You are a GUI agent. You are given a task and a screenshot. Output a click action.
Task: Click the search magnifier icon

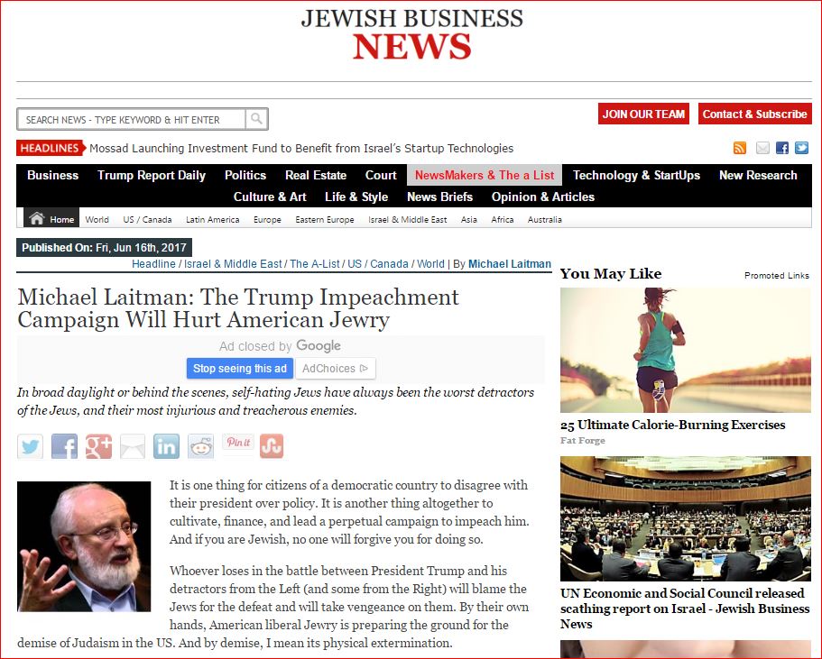click(256, 119)
